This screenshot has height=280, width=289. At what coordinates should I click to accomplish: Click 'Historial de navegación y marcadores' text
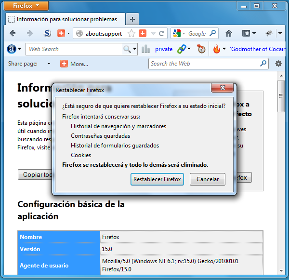118,126
